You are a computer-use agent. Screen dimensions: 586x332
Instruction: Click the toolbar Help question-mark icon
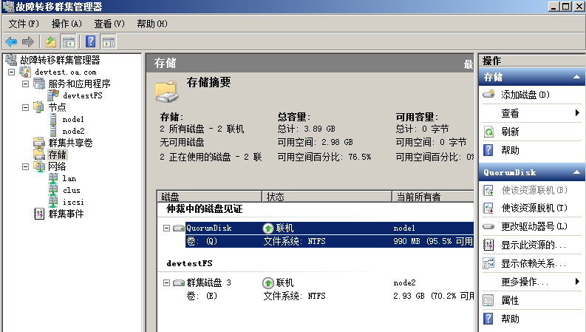pyautogui.click(x=90, y=41)
